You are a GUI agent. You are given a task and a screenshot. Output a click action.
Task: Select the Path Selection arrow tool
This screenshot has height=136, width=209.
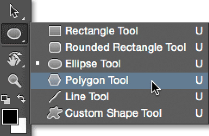[x=14, y=11]
